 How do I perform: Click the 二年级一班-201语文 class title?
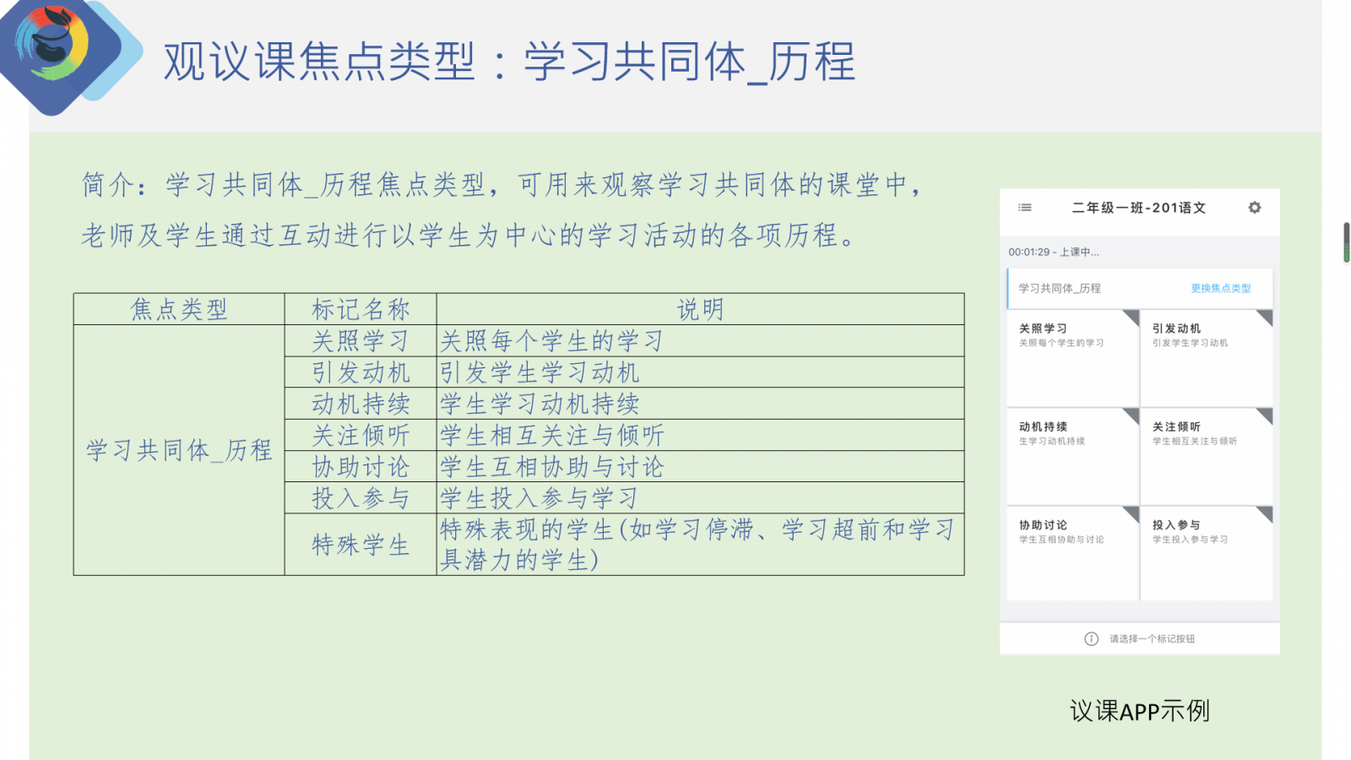point(1138,208)
